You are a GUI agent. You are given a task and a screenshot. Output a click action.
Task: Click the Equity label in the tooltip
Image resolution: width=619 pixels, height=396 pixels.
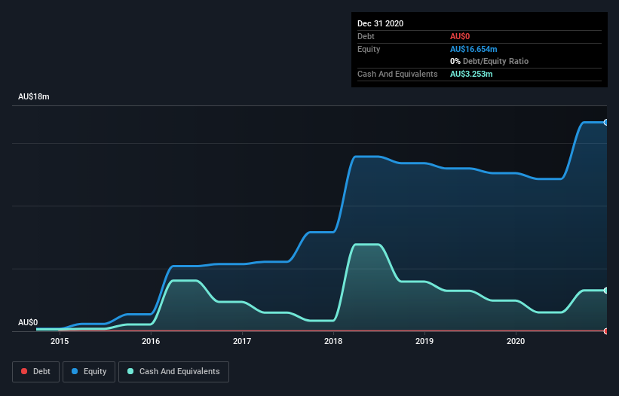[369, 49]
